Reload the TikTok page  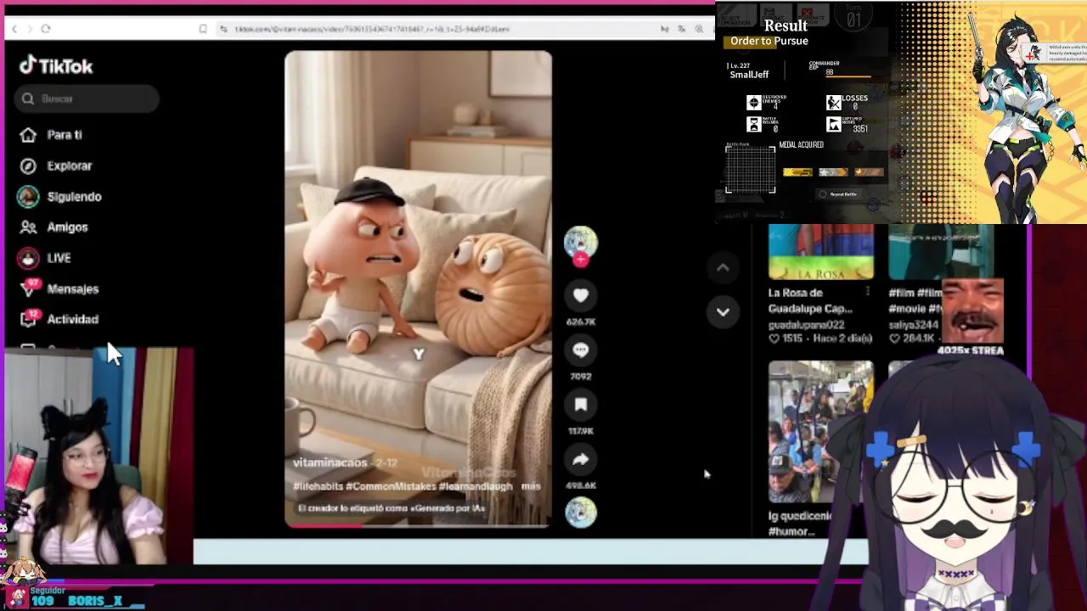coord(46,29)
